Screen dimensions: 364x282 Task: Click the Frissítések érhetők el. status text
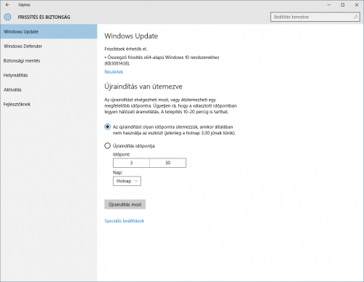[126, 49]
